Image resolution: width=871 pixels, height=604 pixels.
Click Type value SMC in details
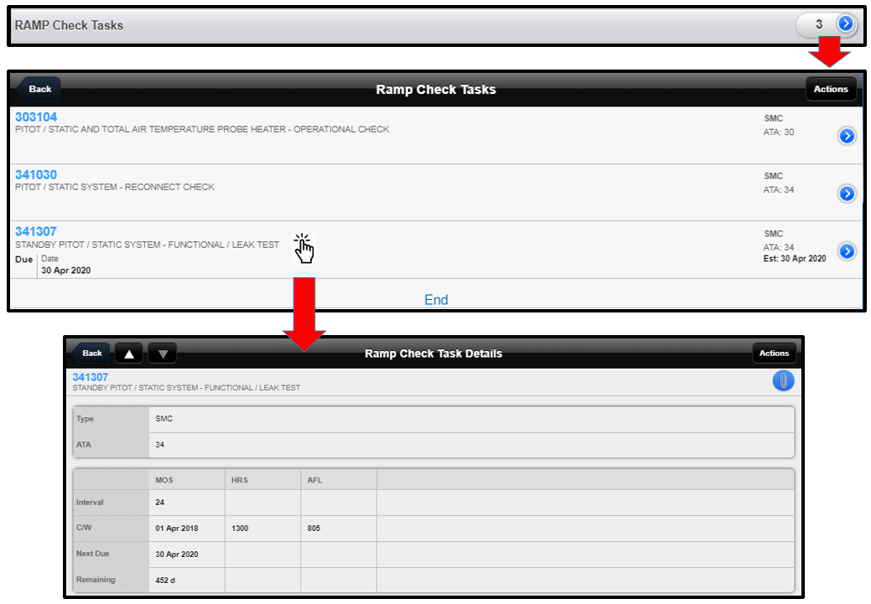click(x=163, y=419)
